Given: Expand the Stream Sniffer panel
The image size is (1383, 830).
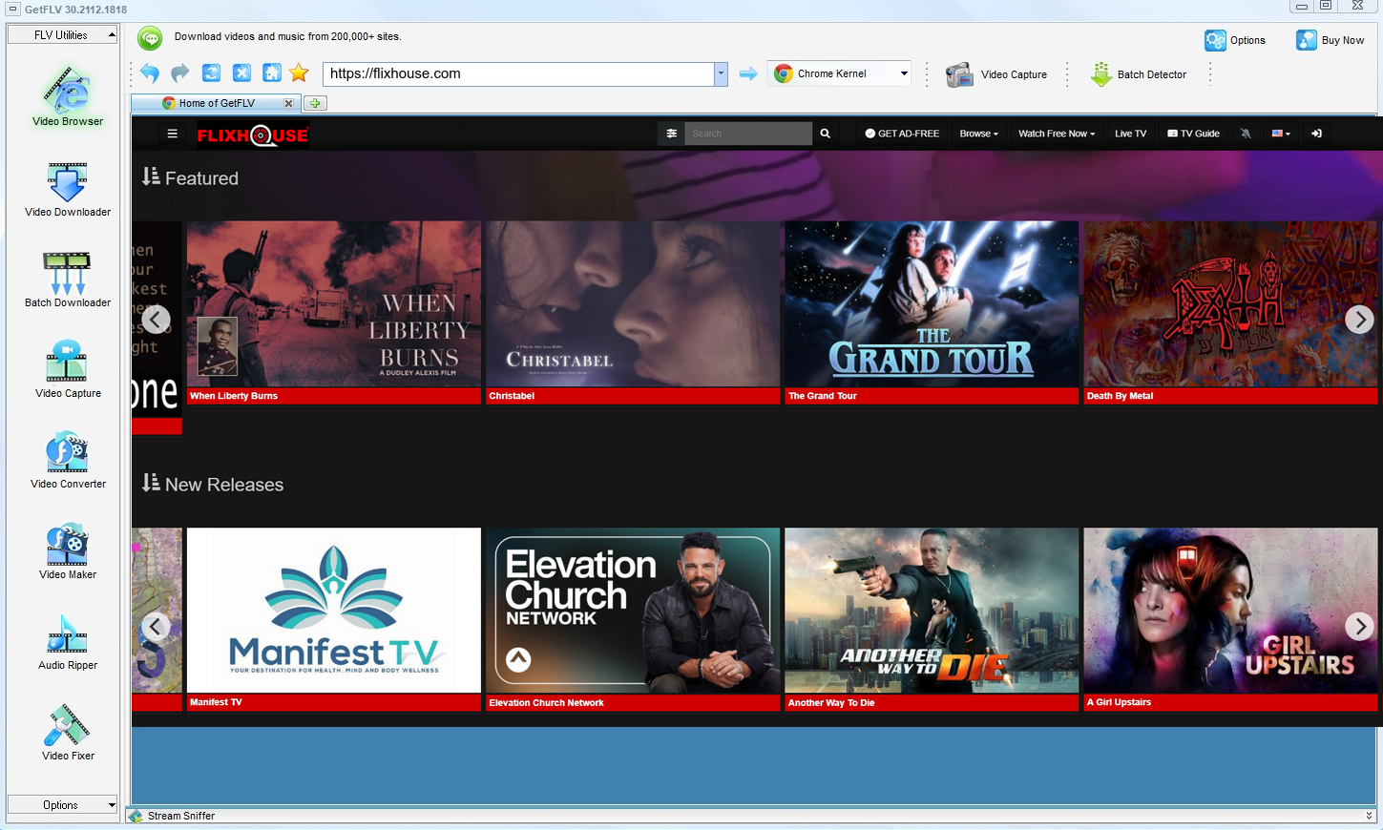Looking at the screenshot, I should 1370,816.
